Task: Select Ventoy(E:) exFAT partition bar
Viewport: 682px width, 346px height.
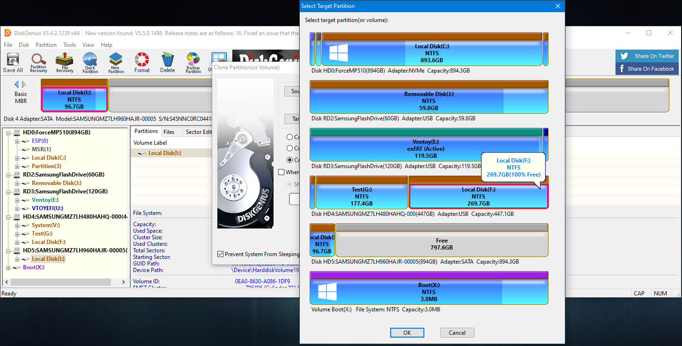Action: point(426,145)
